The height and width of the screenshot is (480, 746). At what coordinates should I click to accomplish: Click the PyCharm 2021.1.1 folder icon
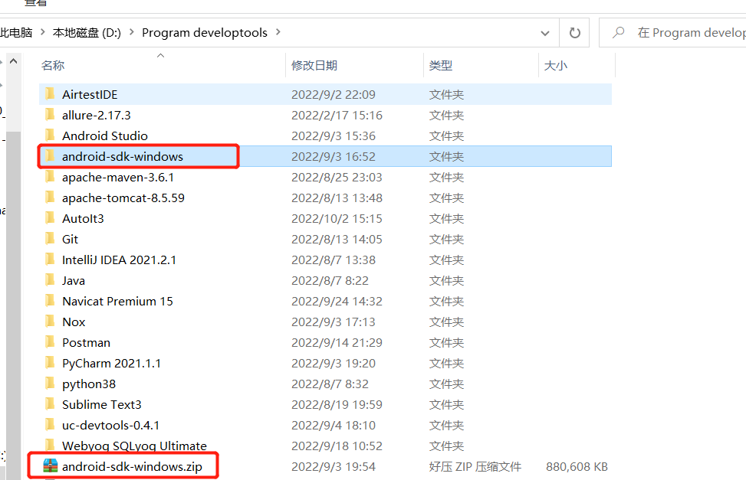click(x=50, y=363)
